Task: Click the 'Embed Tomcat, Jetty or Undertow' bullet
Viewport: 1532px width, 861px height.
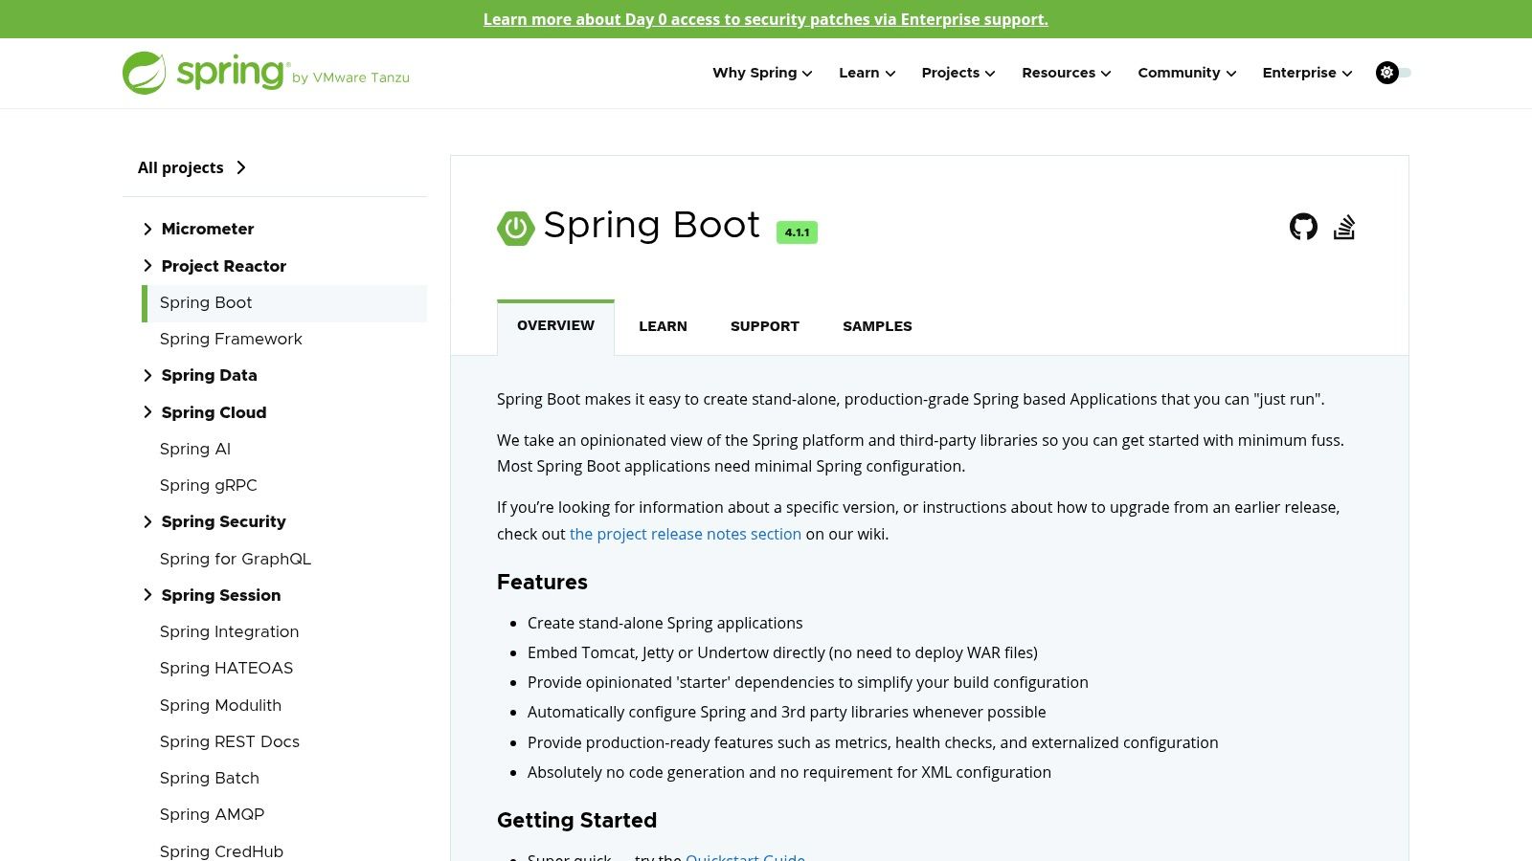Action: [x=782, y=652]
